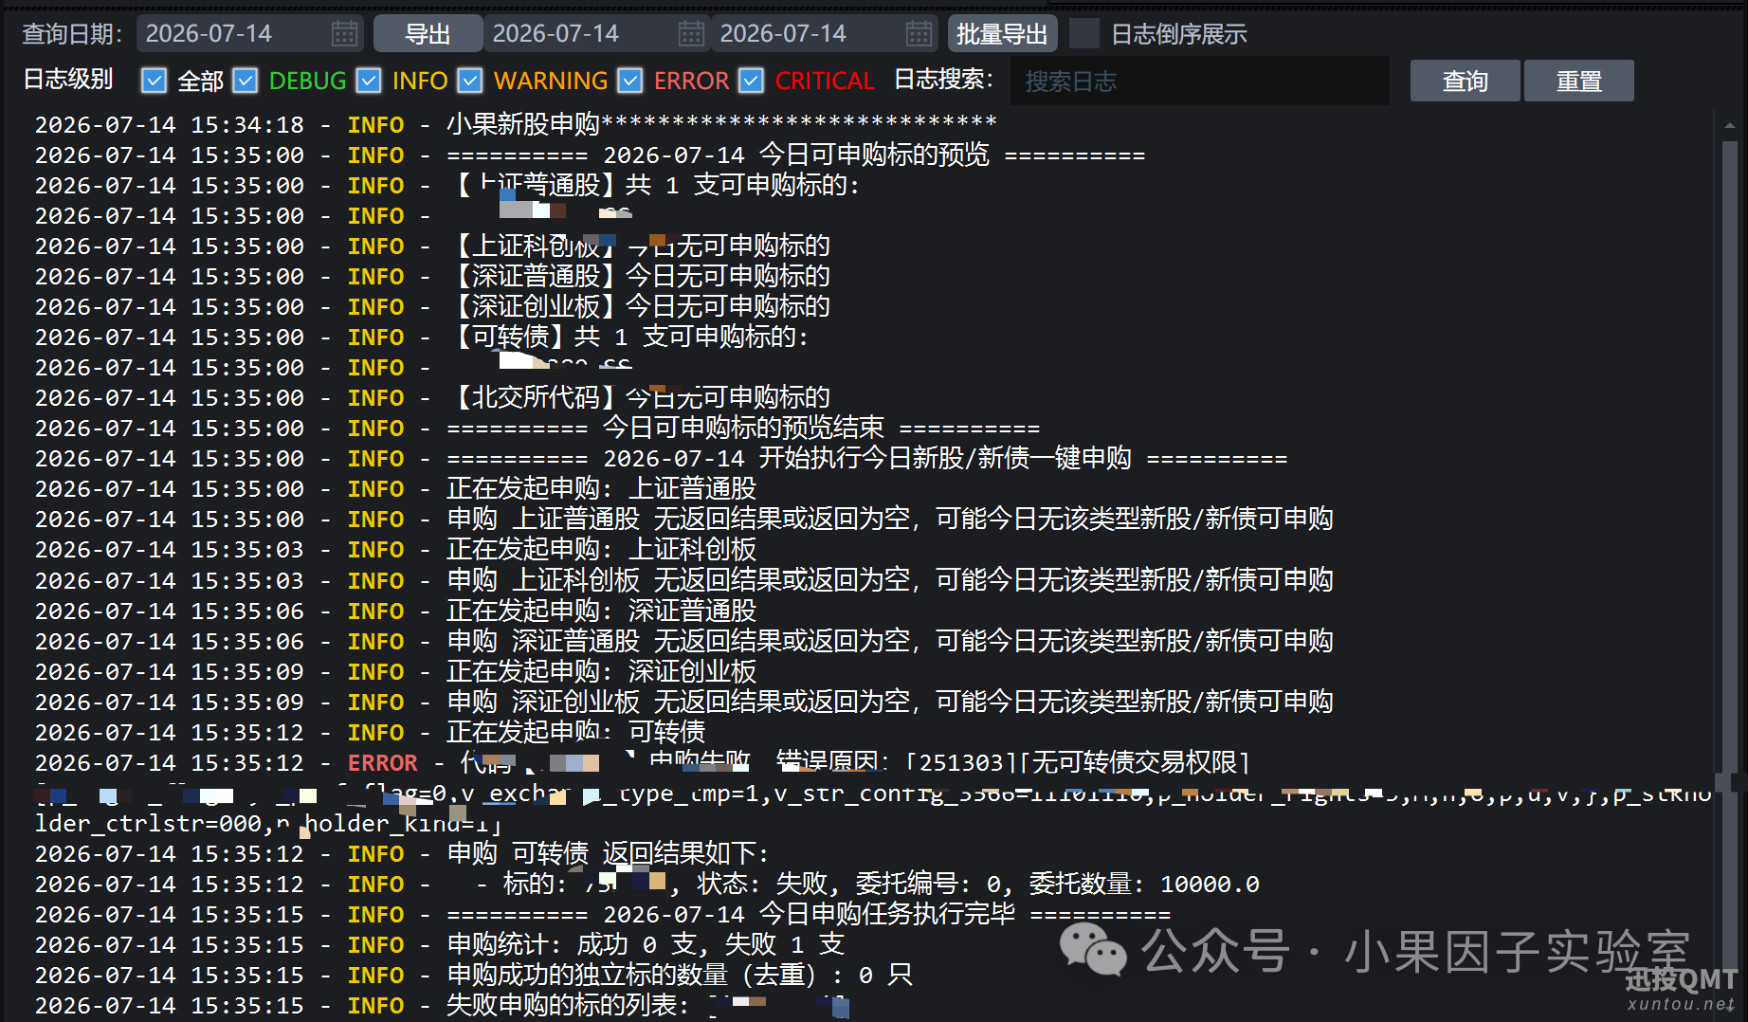Screen dimensions: 1748x1022
Task: Click the 查询 query button
Action: pos(1465,81)
